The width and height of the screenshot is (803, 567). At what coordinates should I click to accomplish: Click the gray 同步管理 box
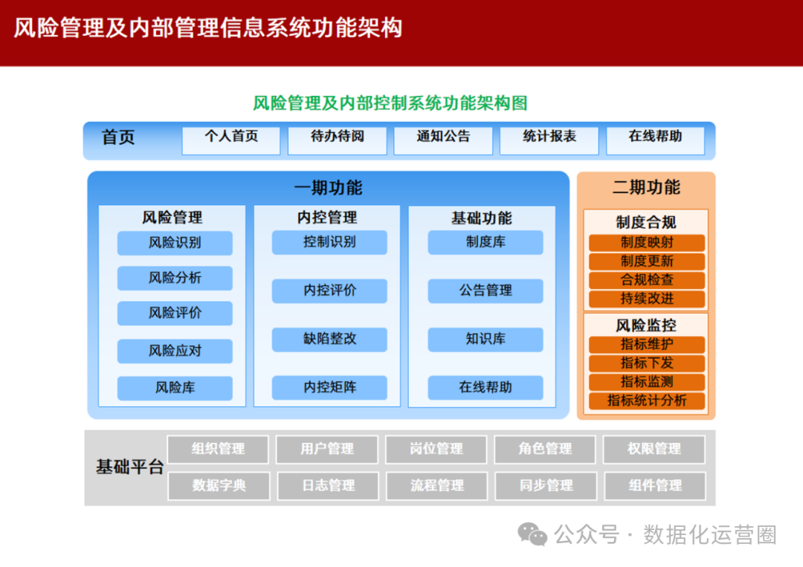[546, 486]
